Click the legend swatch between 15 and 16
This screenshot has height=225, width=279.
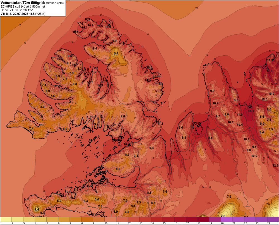169,219
